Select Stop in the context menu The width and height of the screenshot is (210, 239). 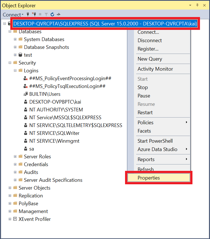[158, 87]
